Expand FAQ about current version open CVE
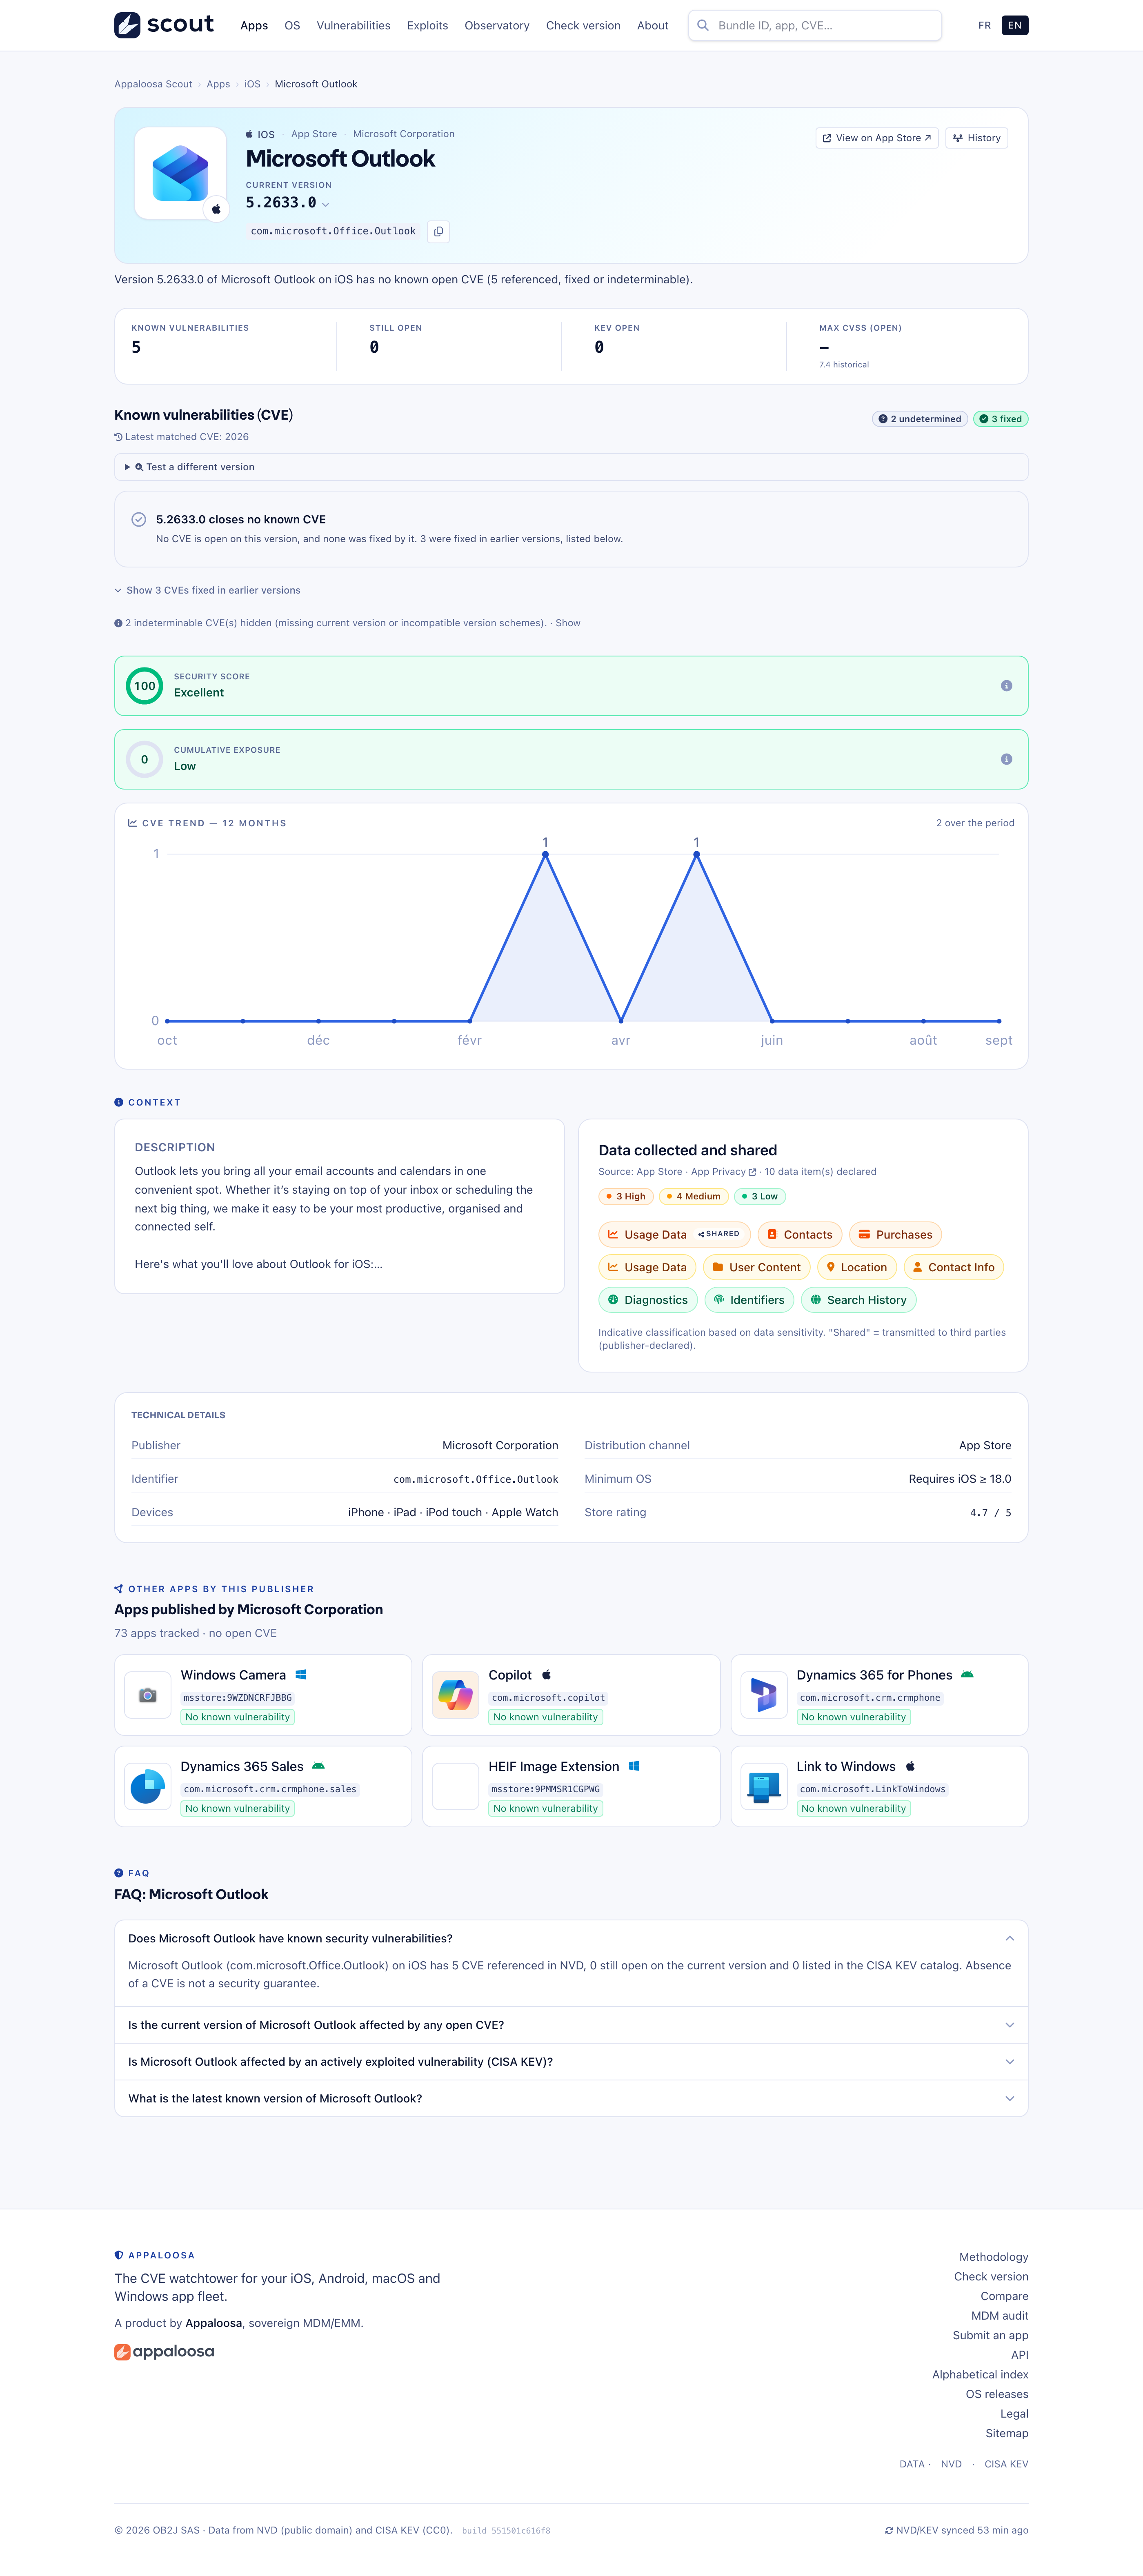The height and width of the screenshot is (2576, 1143). point(571,2025)
